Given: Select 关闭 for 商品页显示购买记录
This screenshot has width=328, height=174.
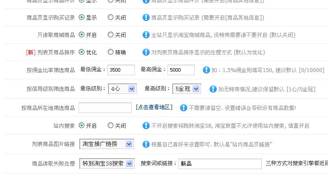Looking at the screenshot, I should click(110, 17).
